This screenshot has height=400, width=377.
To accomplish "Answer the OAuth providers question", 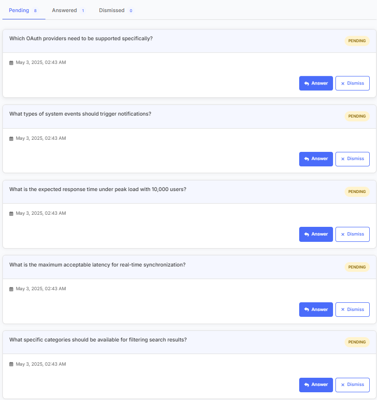I will pyautogui.click(x=316, y=83).
